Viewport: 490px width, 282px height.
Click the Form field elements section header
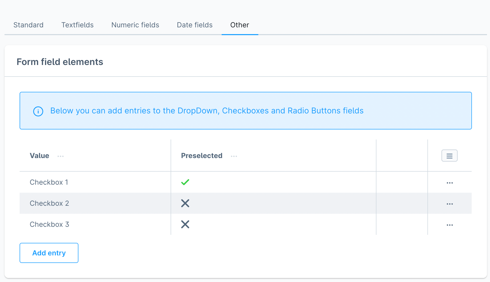pyautogui.click(x=60, y=61)
